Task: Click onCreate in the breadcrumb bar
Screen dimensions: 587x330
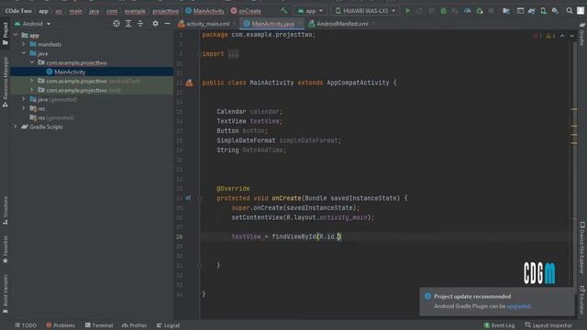Action: click(x=246, y=11)
